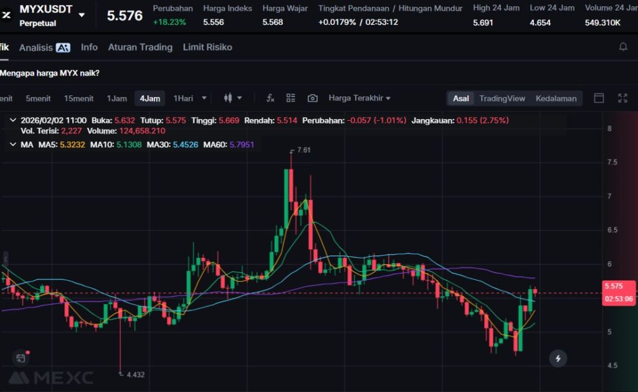This screenshot has height=392, width=638.
Task: Select the 1Hari timeframe
Action: coord(184,98)
